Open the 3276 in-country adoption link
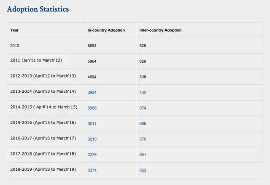Screen dimensions: 270x185 pos(92,155)
